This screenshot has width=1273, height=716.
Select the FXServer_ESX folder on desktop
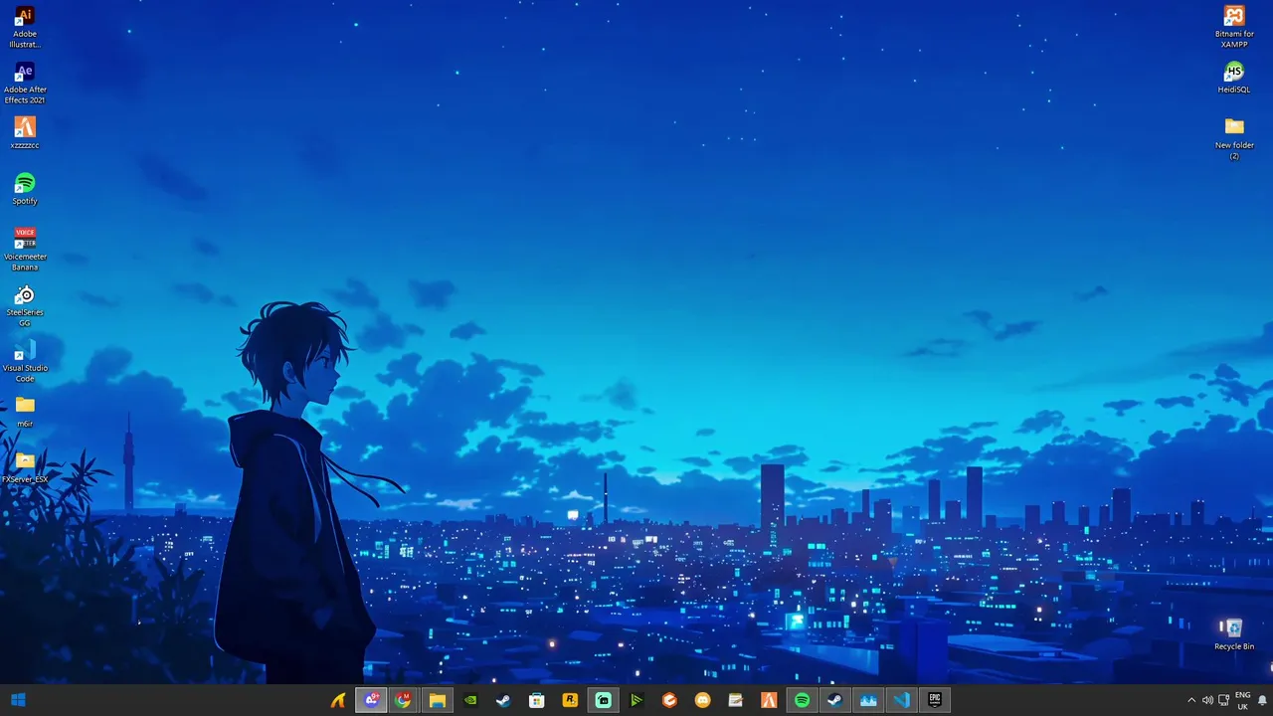pyautogui.click(x=25, y=467)
